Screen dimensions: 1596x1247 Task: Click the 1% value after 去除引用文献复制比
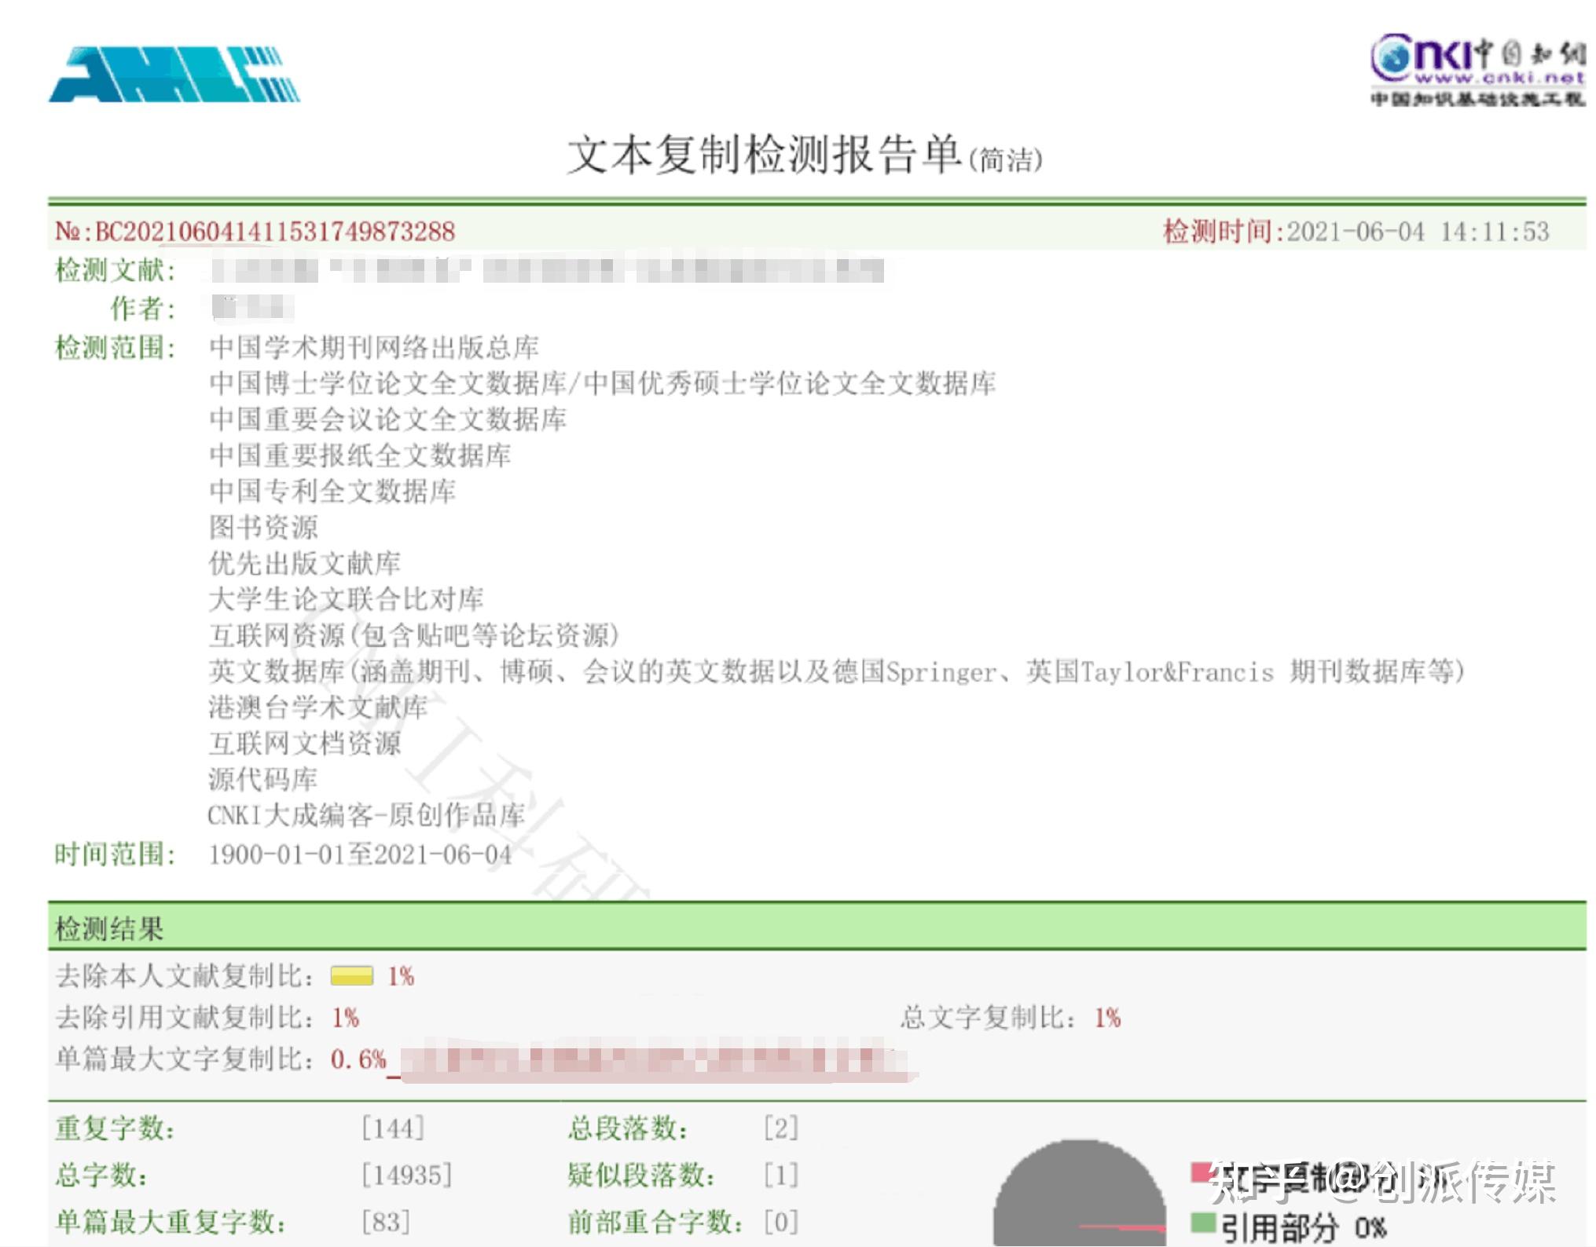click(346, 1018)
